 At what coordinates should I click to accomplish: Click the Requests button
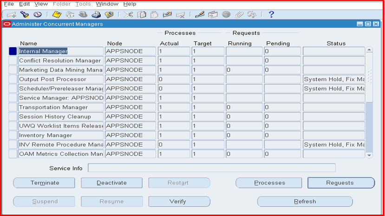341,183
